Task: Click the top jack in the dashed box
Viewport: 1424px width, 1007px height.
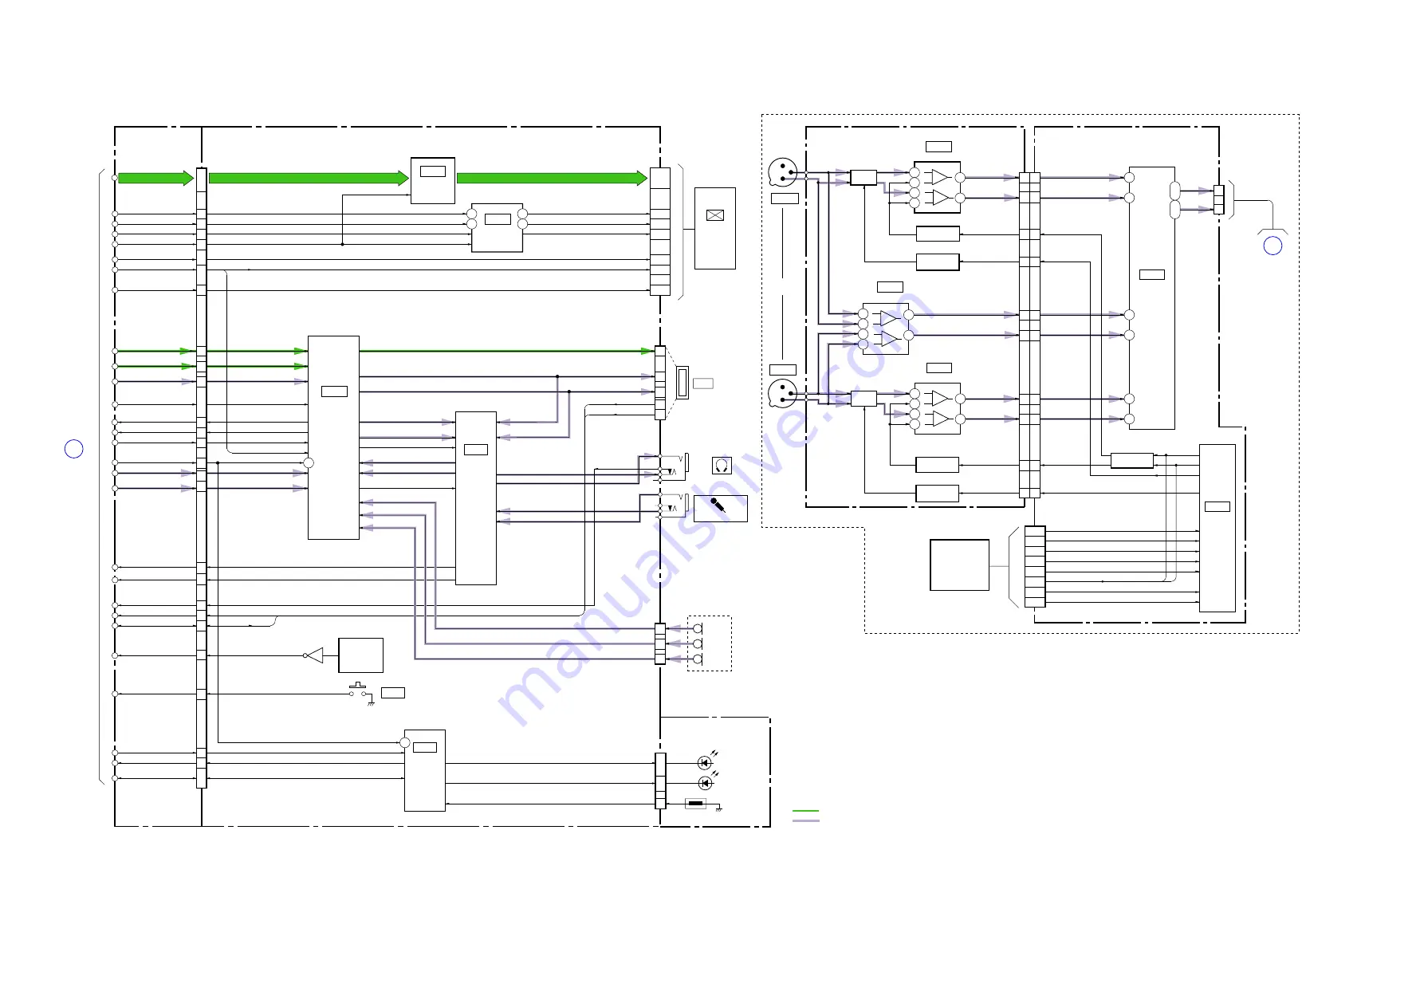Action: (x=698, y=628)
